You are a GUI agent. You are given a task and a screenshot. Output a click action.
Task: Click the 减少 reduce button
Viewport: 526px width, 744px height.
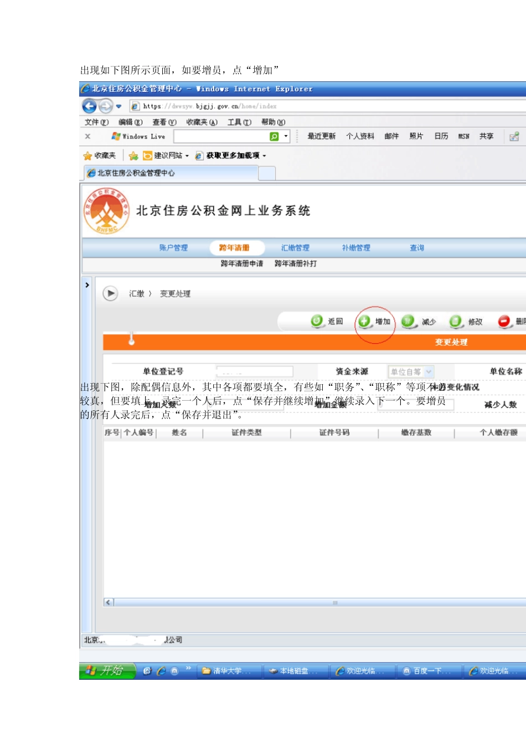point(419,321)
